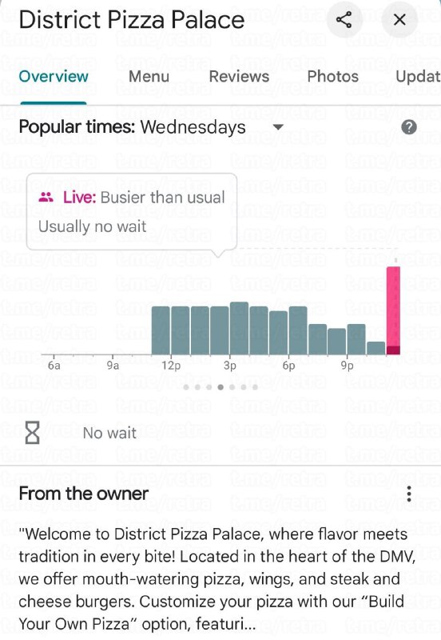Click the pink live busyness bar
Image resolution: width=441 pixels, height=640 pixels.
pyautogui.click(x=393, y=310)
